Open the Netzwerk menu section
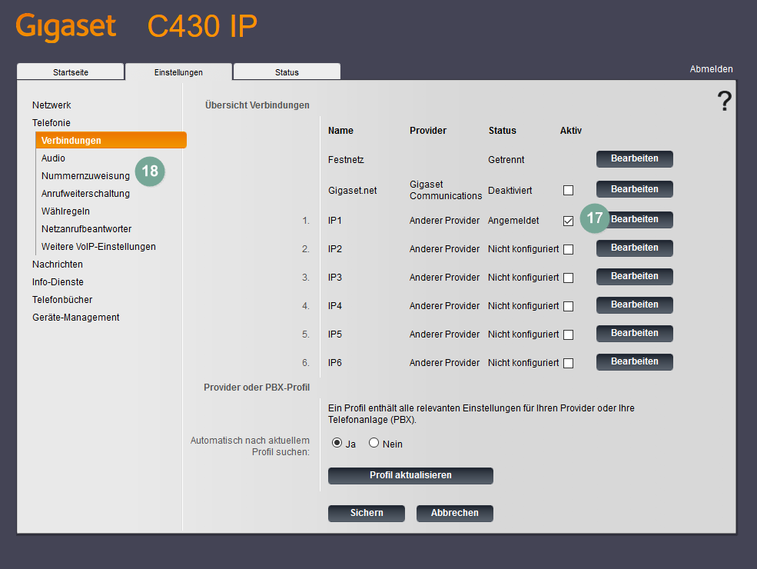The width and height of the screenshot is (757, 569). point(51,105)
